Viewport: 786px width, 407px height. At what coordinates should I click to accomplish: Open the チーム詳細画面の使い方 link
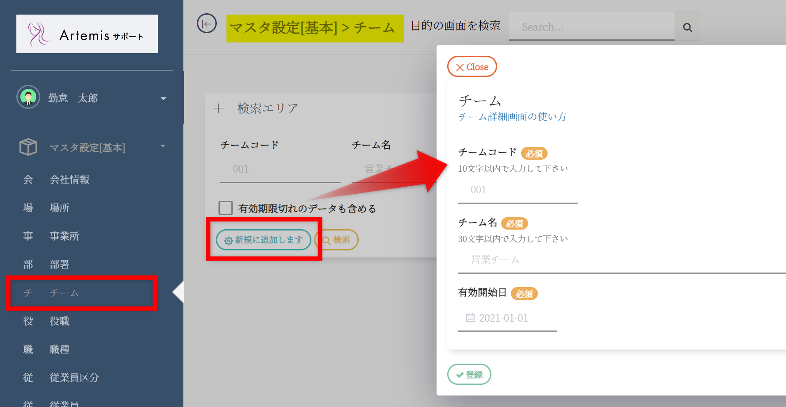click(x=512, y=117)
